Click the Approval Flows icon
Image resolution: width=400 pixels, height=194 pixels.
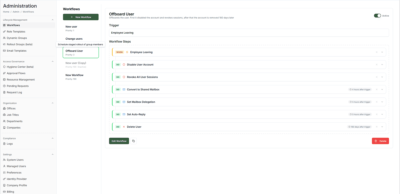[4, 73]
